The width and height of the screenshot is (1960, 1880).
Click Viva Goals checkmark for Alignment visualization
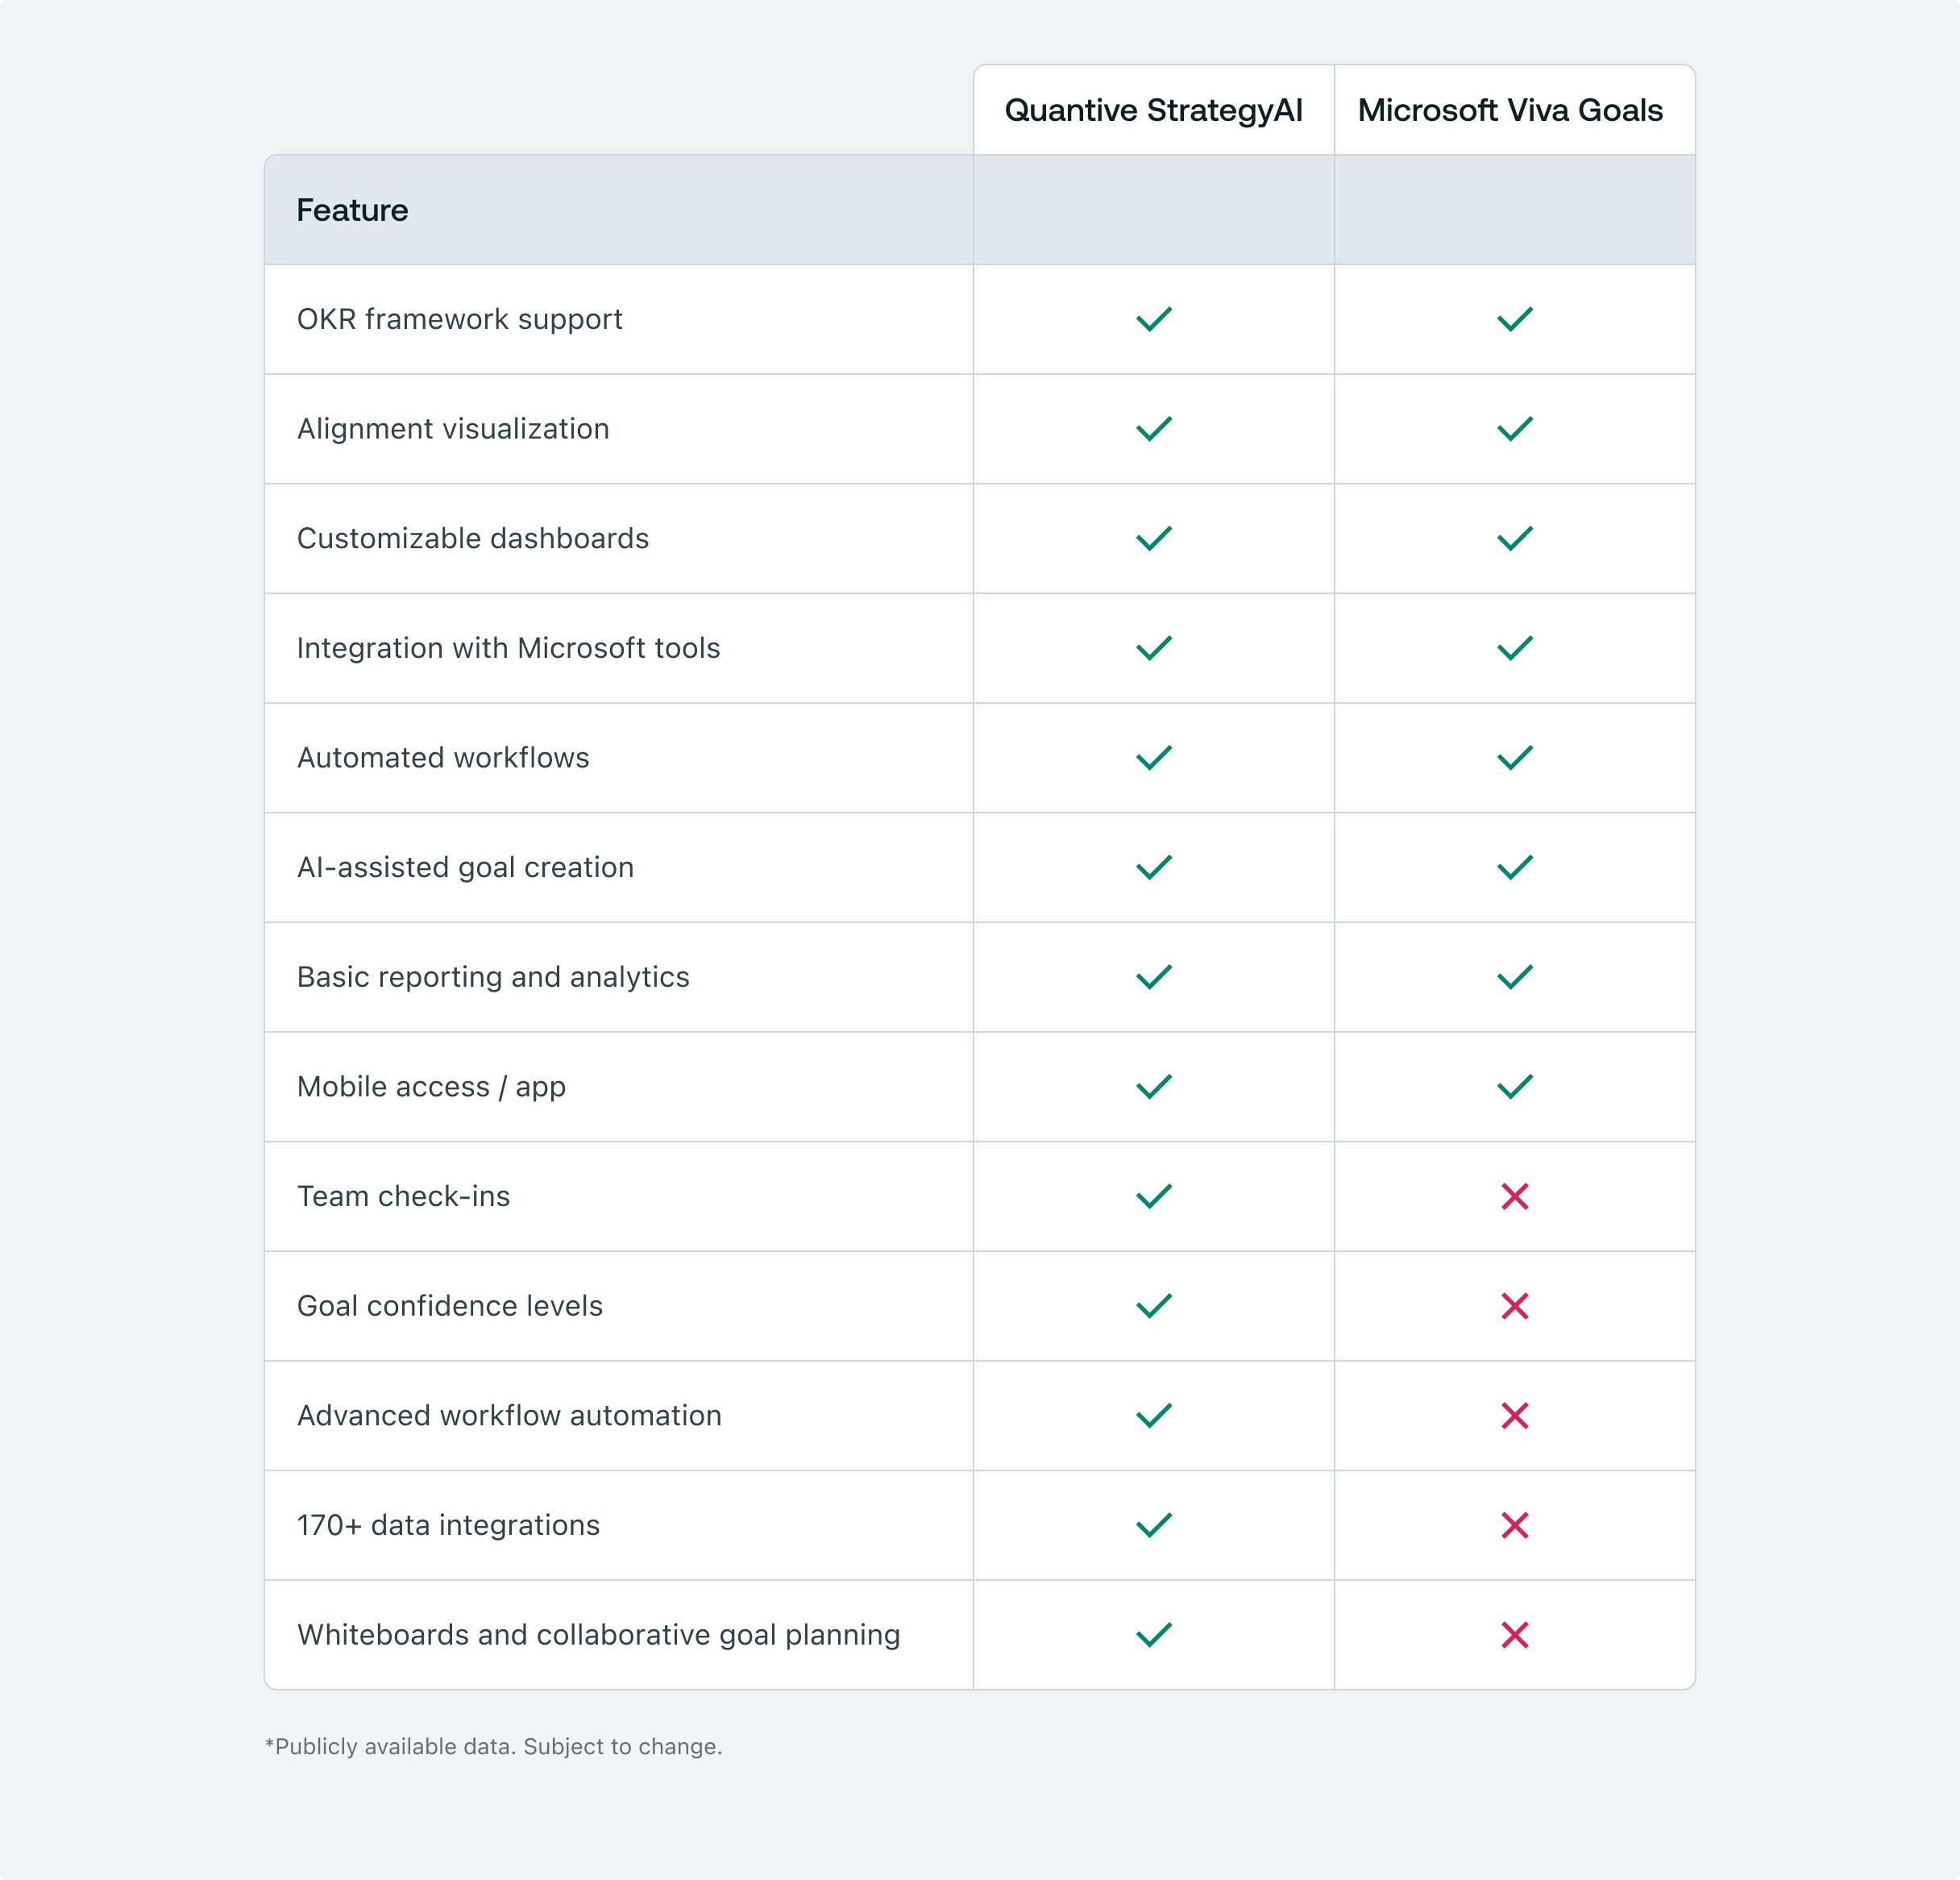point(1514,429)
